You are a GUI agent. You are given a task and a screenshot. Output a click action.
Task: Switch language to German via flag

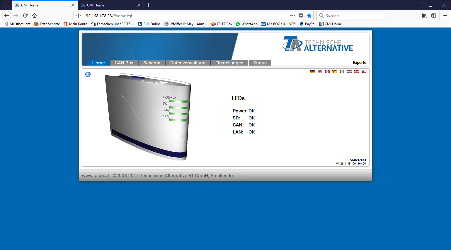[x=312, y=72]
